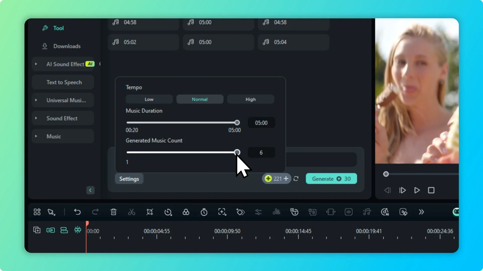Click the audio waveform icon
Image resolution: width=483 pixels, height=271 pixels.
tap(349, 212)
